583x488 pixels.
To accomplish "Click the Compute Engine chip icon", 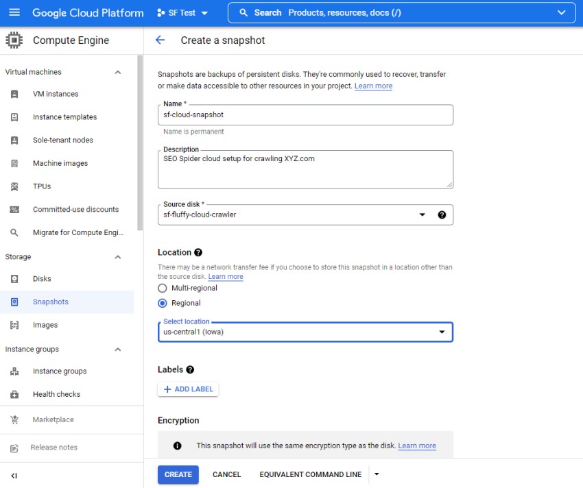I will pos(14,40).
